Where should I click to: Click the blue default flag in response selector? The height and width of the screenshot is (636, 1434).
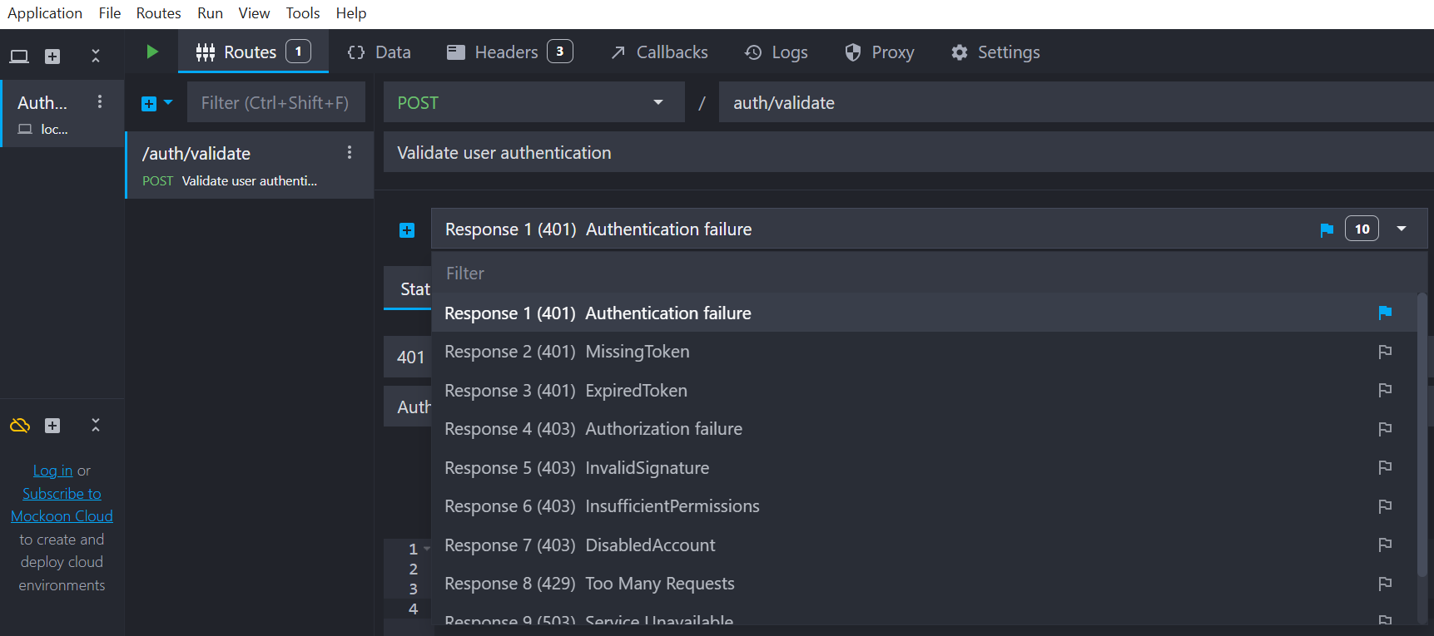tap(1327, 229)
